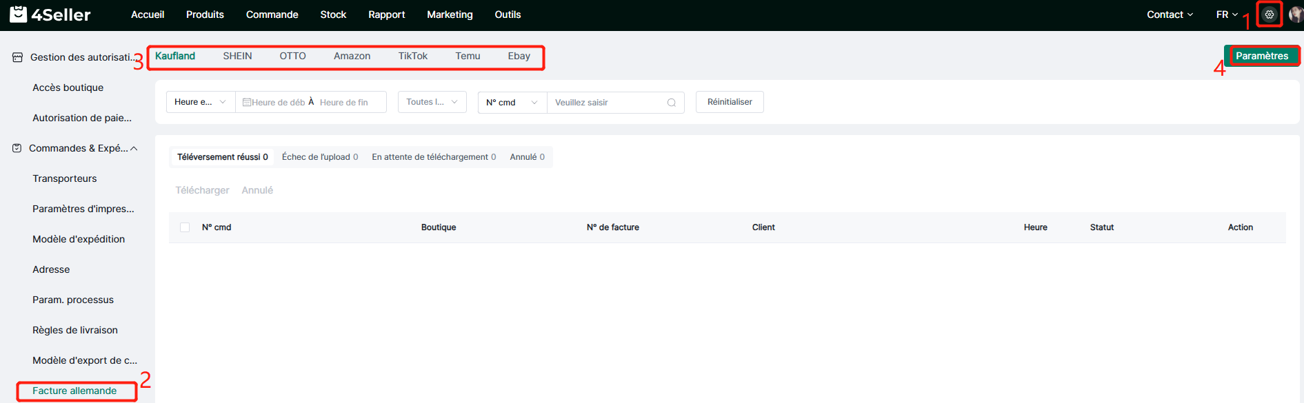Click the Veuillez saisir search field

click(607, 103)
